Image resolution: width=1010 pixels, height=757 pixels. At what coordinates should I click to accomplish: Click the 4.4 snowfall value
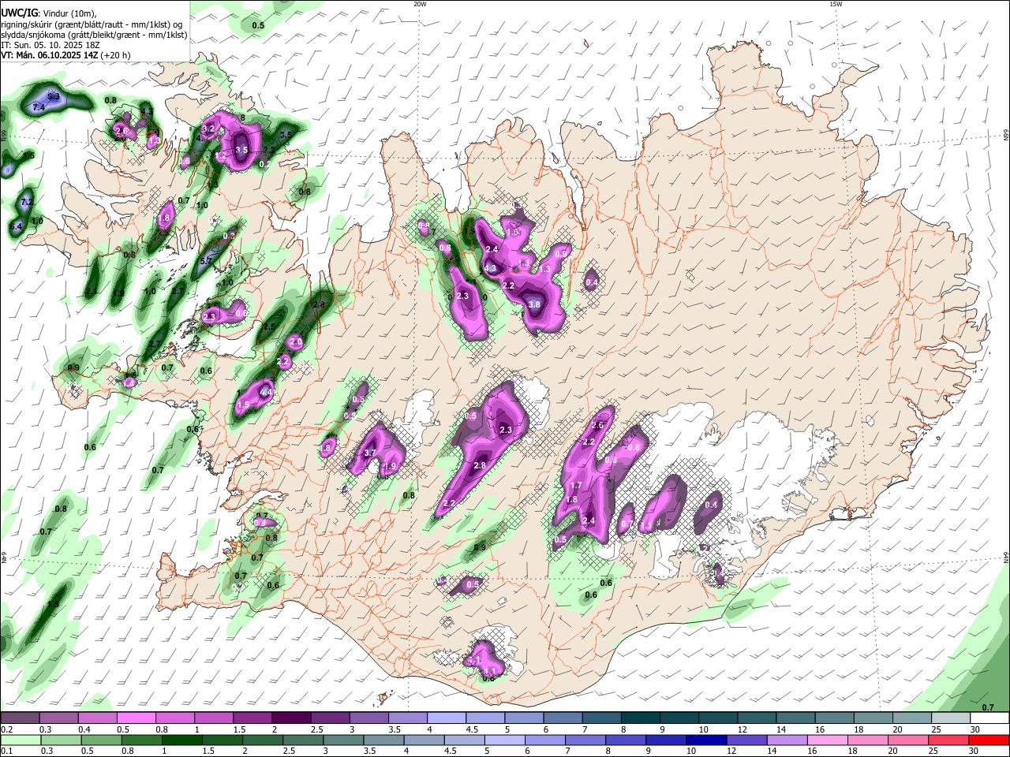coord(266,392)
